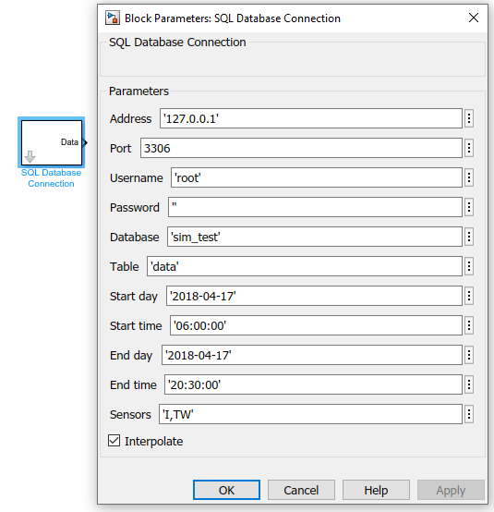Click the Apply button
494x512 pixels.
(451, 490)
